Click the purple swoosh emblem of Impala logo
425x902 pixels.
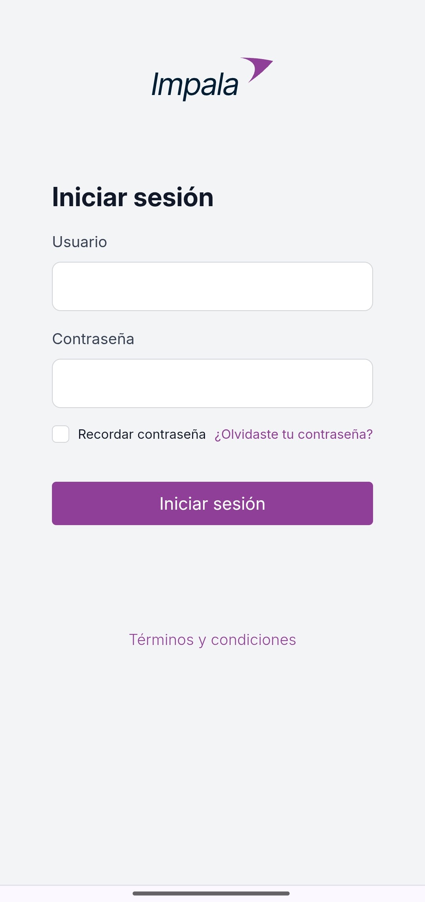point(257,70)
